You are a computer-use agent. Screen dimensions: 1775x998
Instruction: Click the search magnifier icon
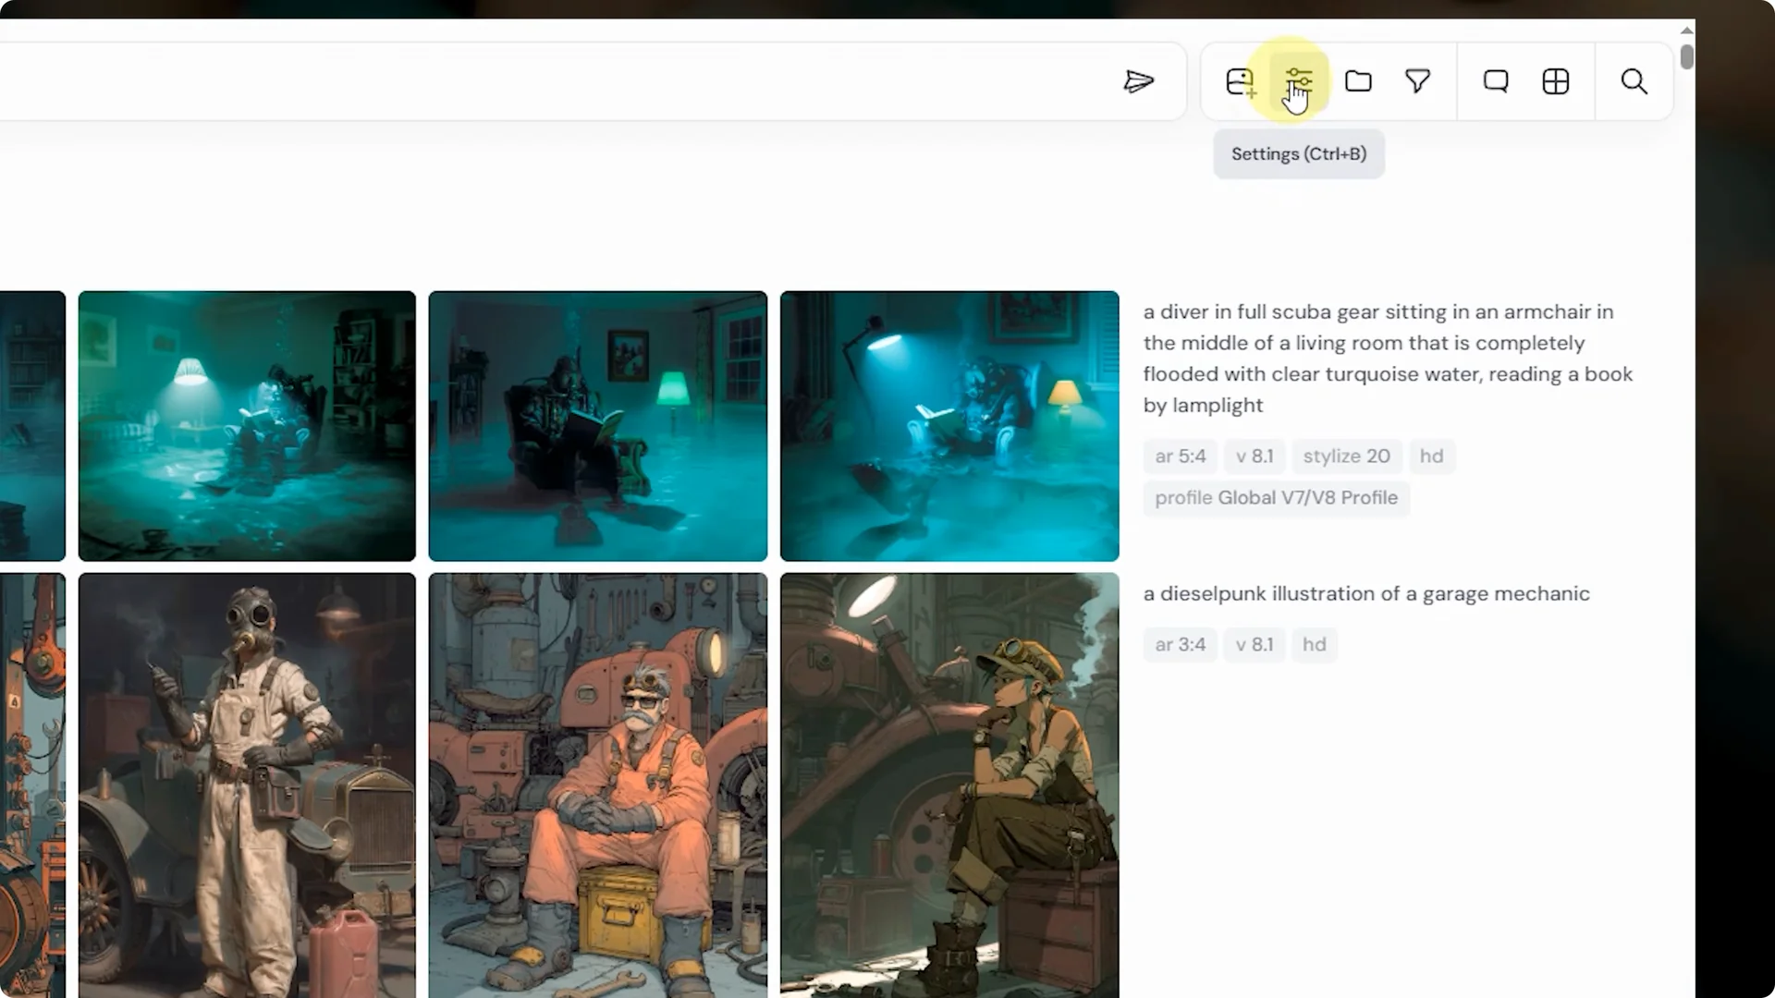tap(1633, 81)
